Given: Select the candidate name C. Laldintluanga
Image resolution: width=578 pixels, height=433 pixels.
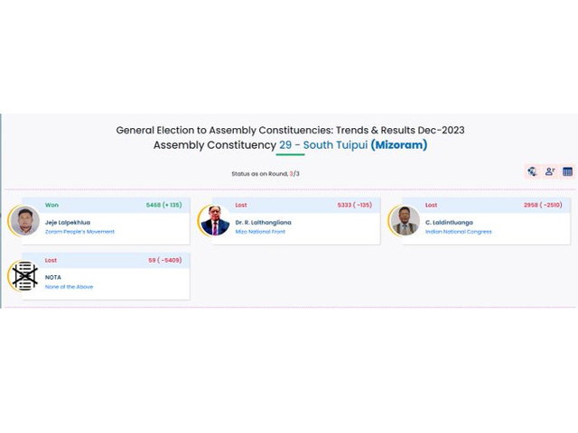Looking at the screenshot, I should [x=449, y=223].
